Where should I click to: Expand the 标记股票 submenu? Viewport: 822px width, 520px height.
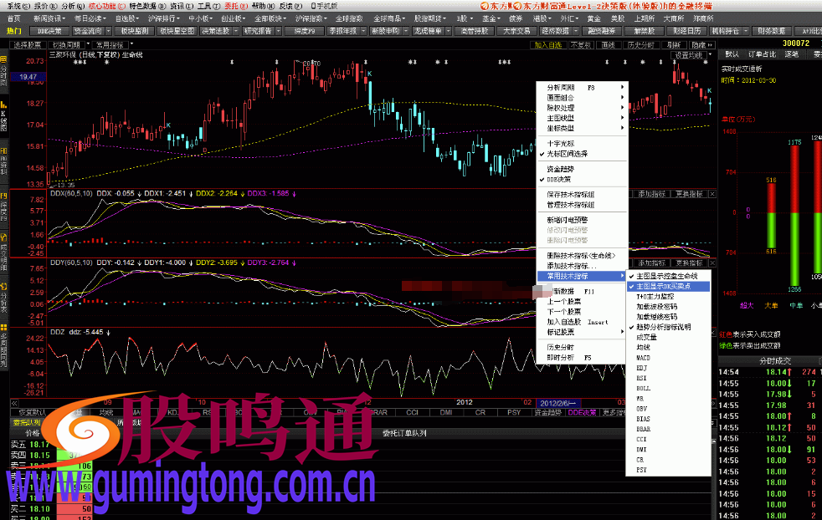(582, 333)
